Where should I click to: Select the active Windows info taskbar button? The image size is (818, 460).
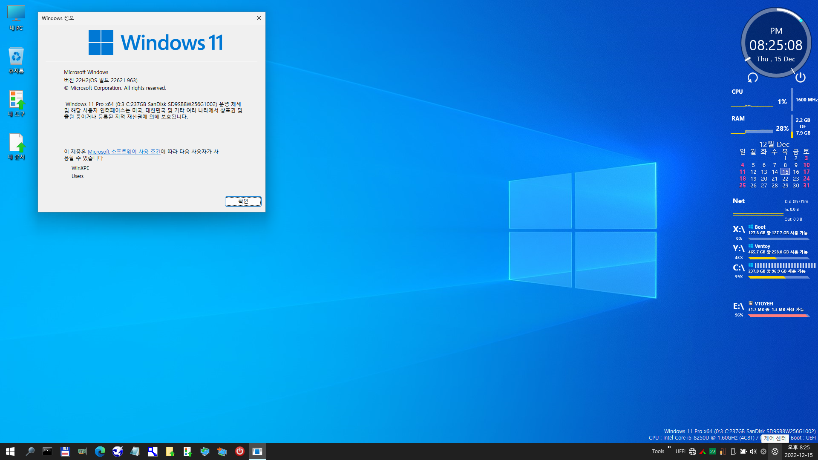click(x=257, y=451)
